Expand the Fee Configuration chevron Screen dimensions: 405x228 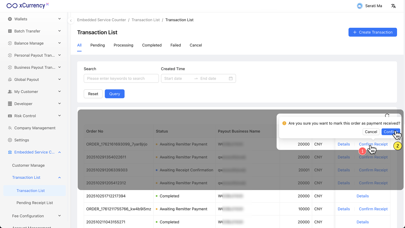point(60,216)
